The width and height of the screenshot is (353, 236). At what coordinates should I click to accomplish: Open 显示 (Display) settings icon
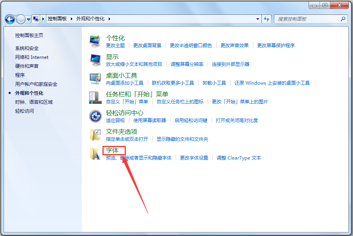[95, 60]
